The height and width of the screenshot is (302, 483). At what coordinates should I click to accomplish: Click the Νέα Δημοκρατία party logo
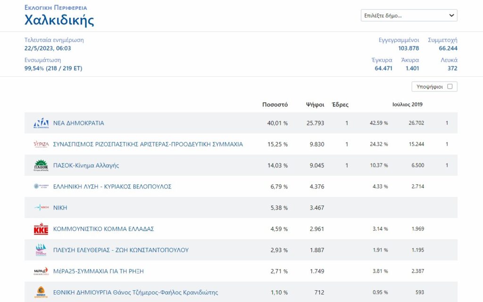[41, 123]
